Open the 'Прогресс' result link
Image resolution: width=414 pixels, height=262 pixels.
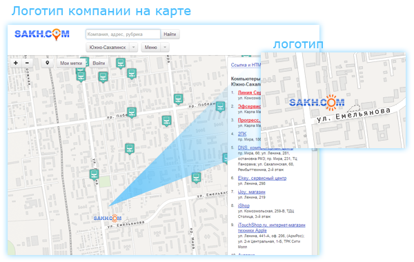pos(249,120)
